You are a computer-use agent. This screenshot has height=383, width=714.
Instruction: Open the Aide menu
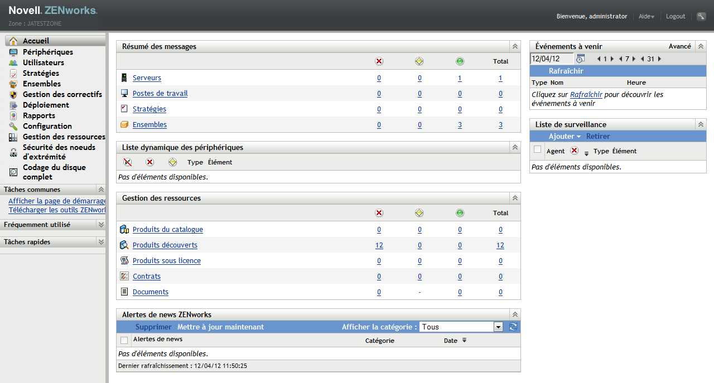(x=645, y=16)
